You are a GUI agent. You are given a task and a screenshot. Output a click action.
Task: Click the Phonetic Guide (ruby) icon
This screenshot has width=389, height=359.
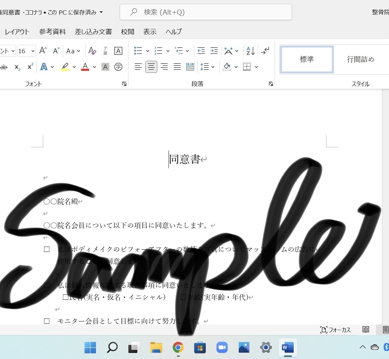[105, 51]
